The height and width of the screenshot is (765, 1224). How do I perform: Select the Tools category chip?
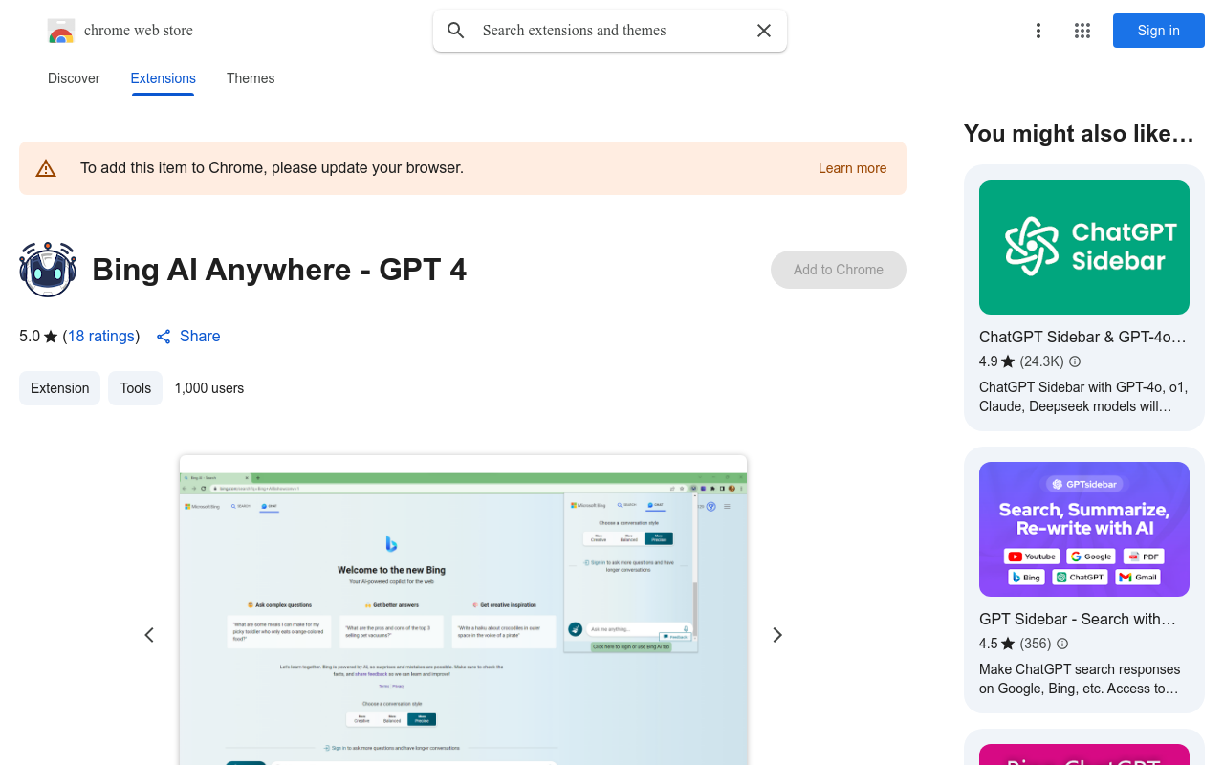135,388
